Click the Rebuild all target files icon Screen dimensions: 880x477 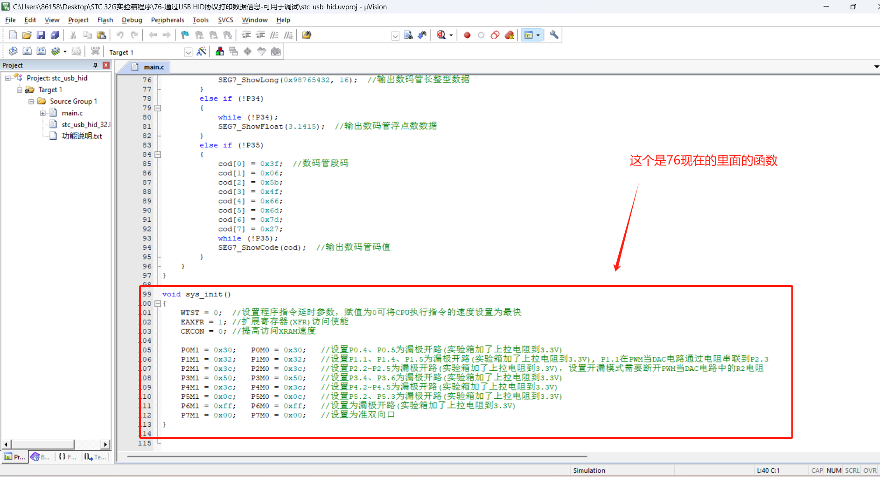coord(41,51)
